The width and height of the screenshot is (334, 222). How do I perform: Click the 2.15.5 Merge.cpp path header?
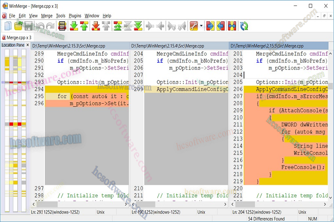(x=279, y=46)
